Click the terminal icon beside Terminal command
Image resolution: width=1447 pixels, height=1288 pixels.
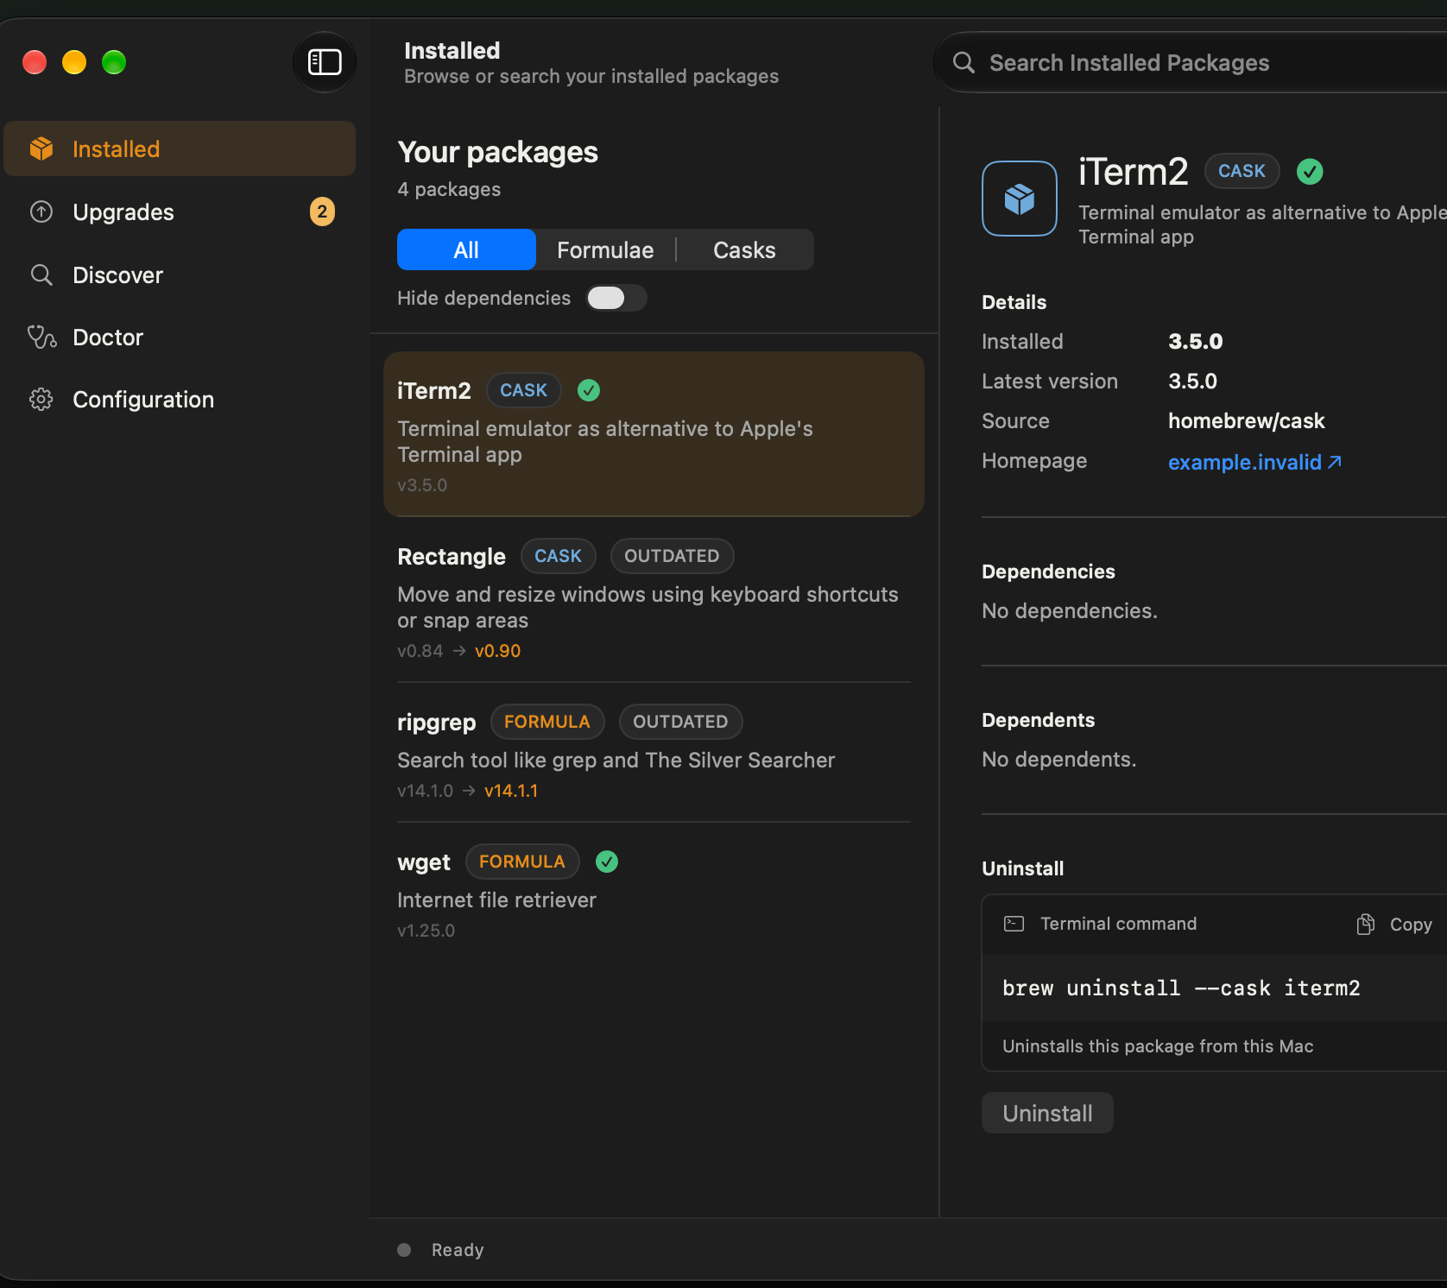1014,924
